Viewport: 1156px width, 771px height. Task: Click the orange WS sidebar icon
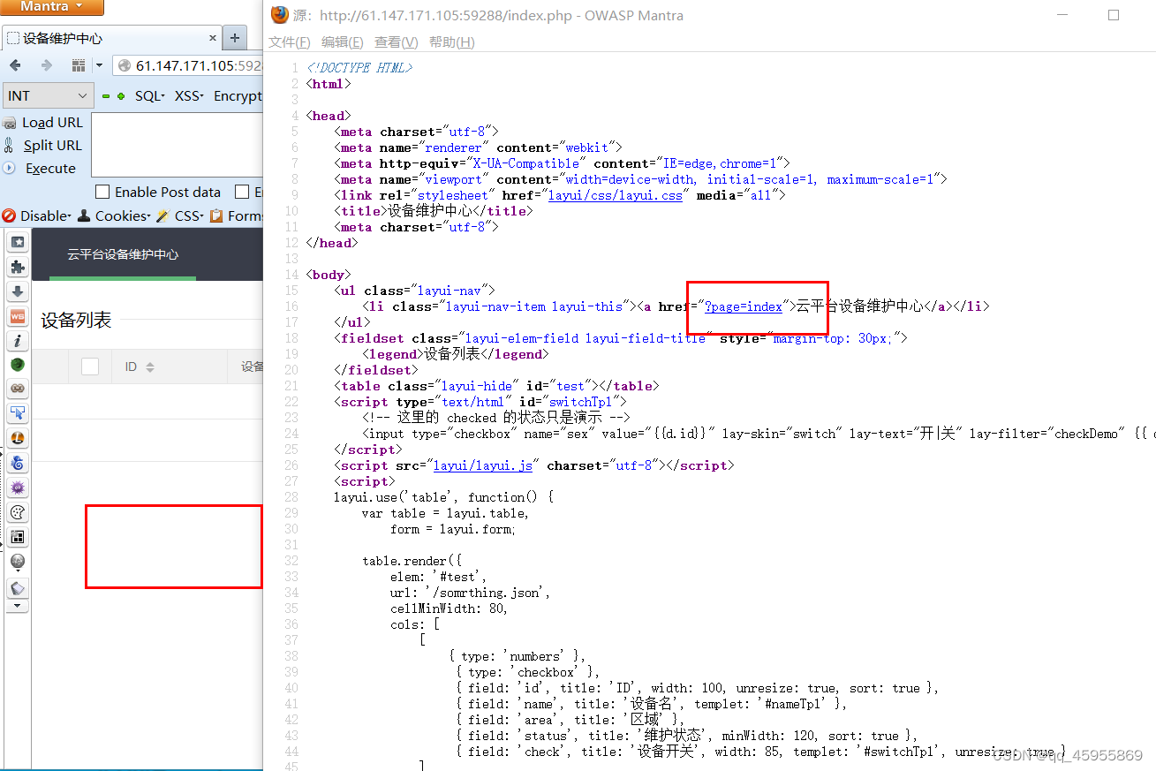point(18,316)
